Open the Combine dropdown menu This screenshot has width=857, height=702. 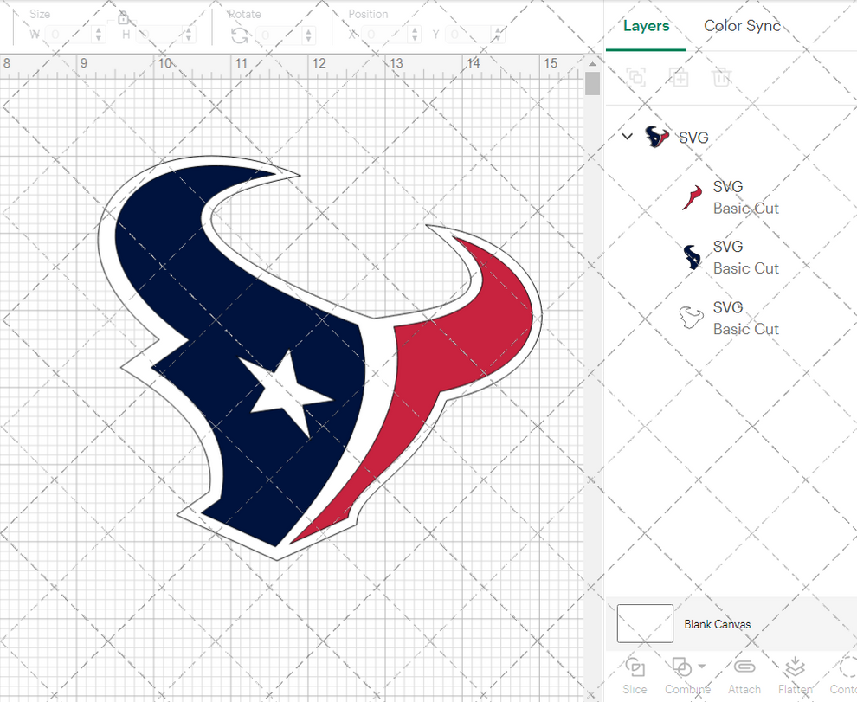click(703, 667)
